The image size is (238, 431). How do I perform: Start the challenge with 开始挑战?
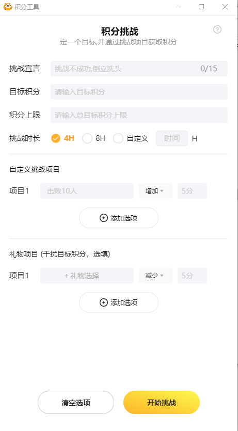click(162, 403)
